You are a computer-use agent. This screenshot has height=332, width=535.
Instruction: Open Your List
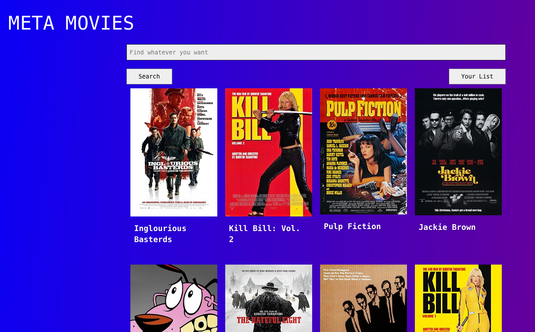(x=477, y=76)
